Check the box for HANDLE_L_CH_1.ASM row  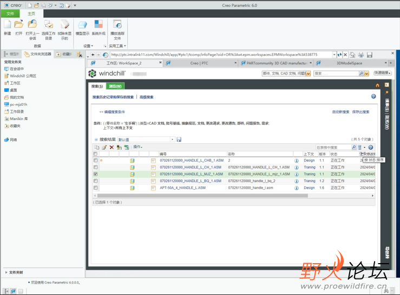[95, 167]
